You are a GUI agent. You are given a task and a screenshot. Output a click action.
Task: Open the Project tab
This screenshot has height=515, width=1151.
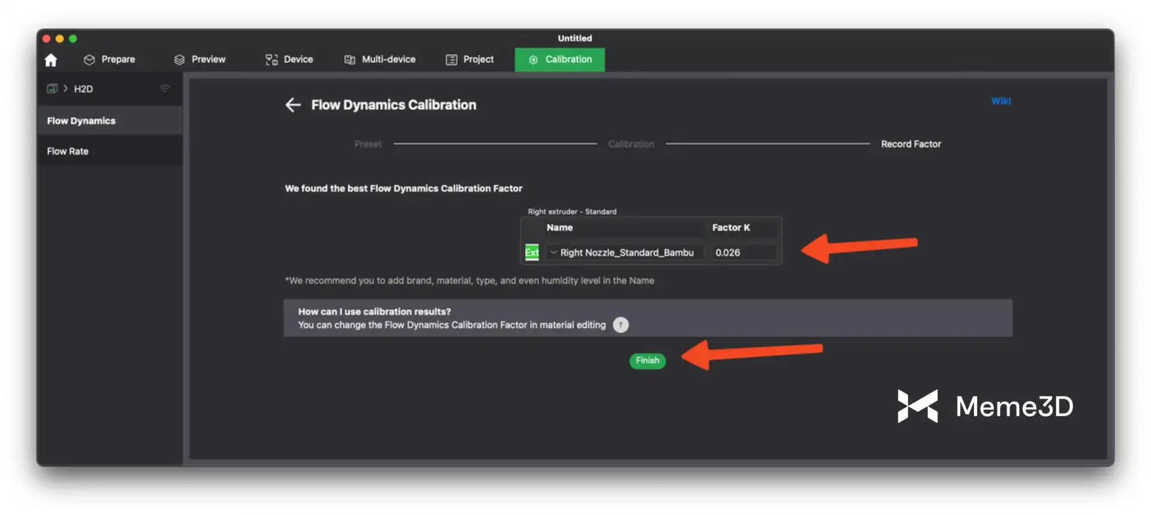tap(470, 59)
